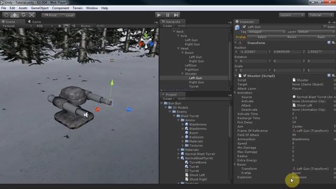Open the Component menu

click(x=60, y=8)
